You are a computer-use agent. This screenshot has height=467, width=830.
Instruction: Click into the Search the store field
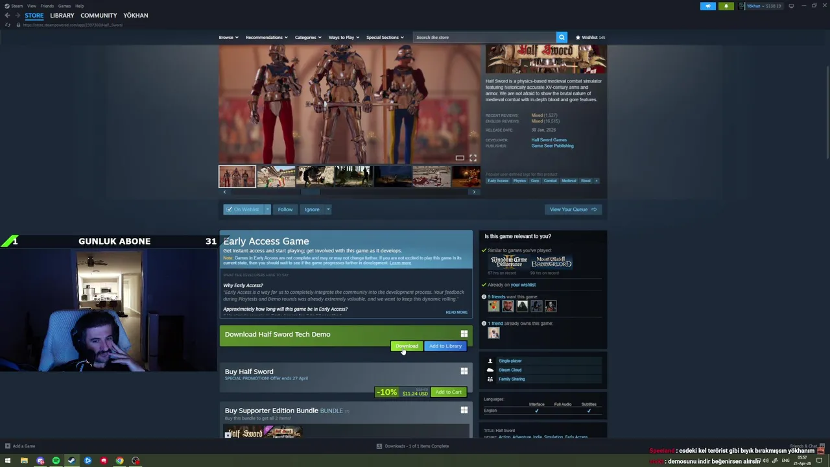(x=484, y=37)
